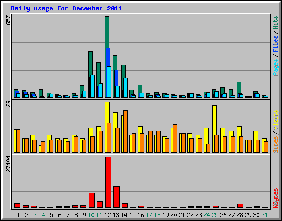
Task: Click weekend day label '17' on the x-axis
Action: tap(149, 215)
